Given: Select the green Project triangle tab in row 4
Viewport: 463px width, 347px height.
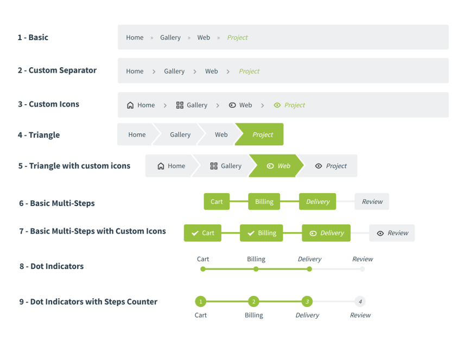Looking at the screenshot, I should [263, 134].
